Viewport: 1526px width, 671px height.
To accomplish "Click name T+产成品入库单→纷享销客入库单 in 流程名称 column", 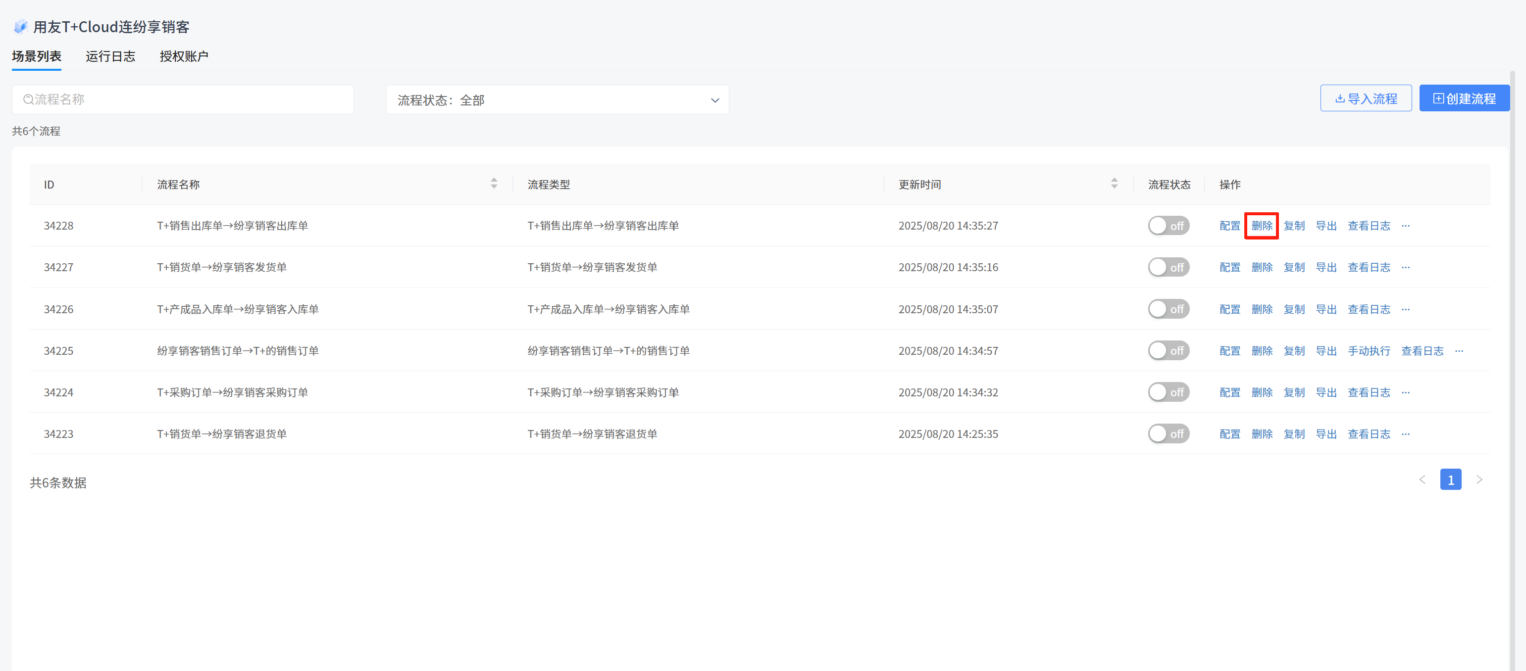I will pos(238,309).
